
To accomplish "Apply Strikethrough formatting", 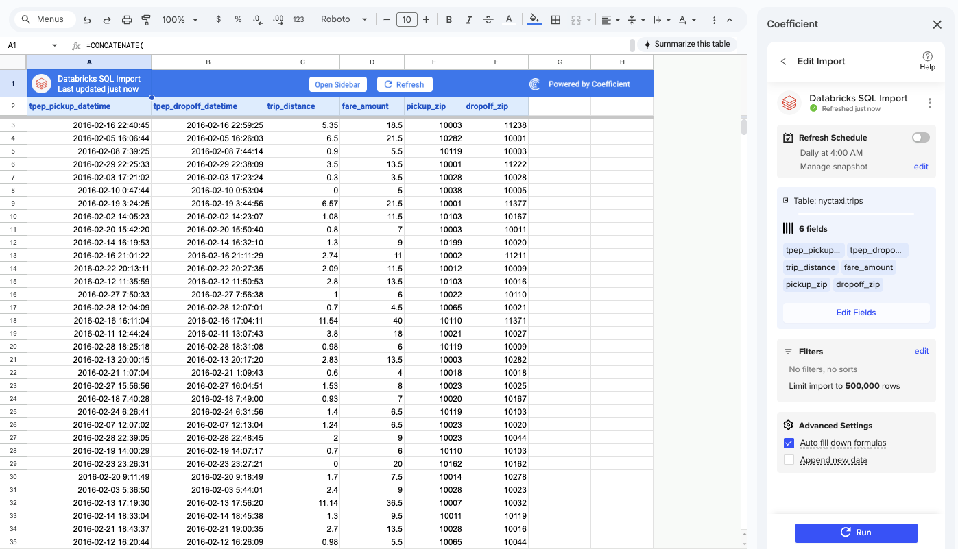I will pos(488,20).
